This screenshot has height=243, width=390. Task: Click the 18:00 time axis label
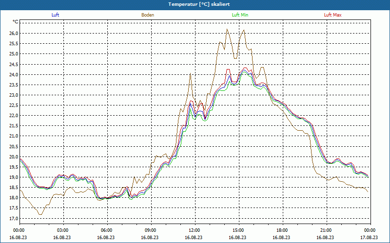pos(283,230)
